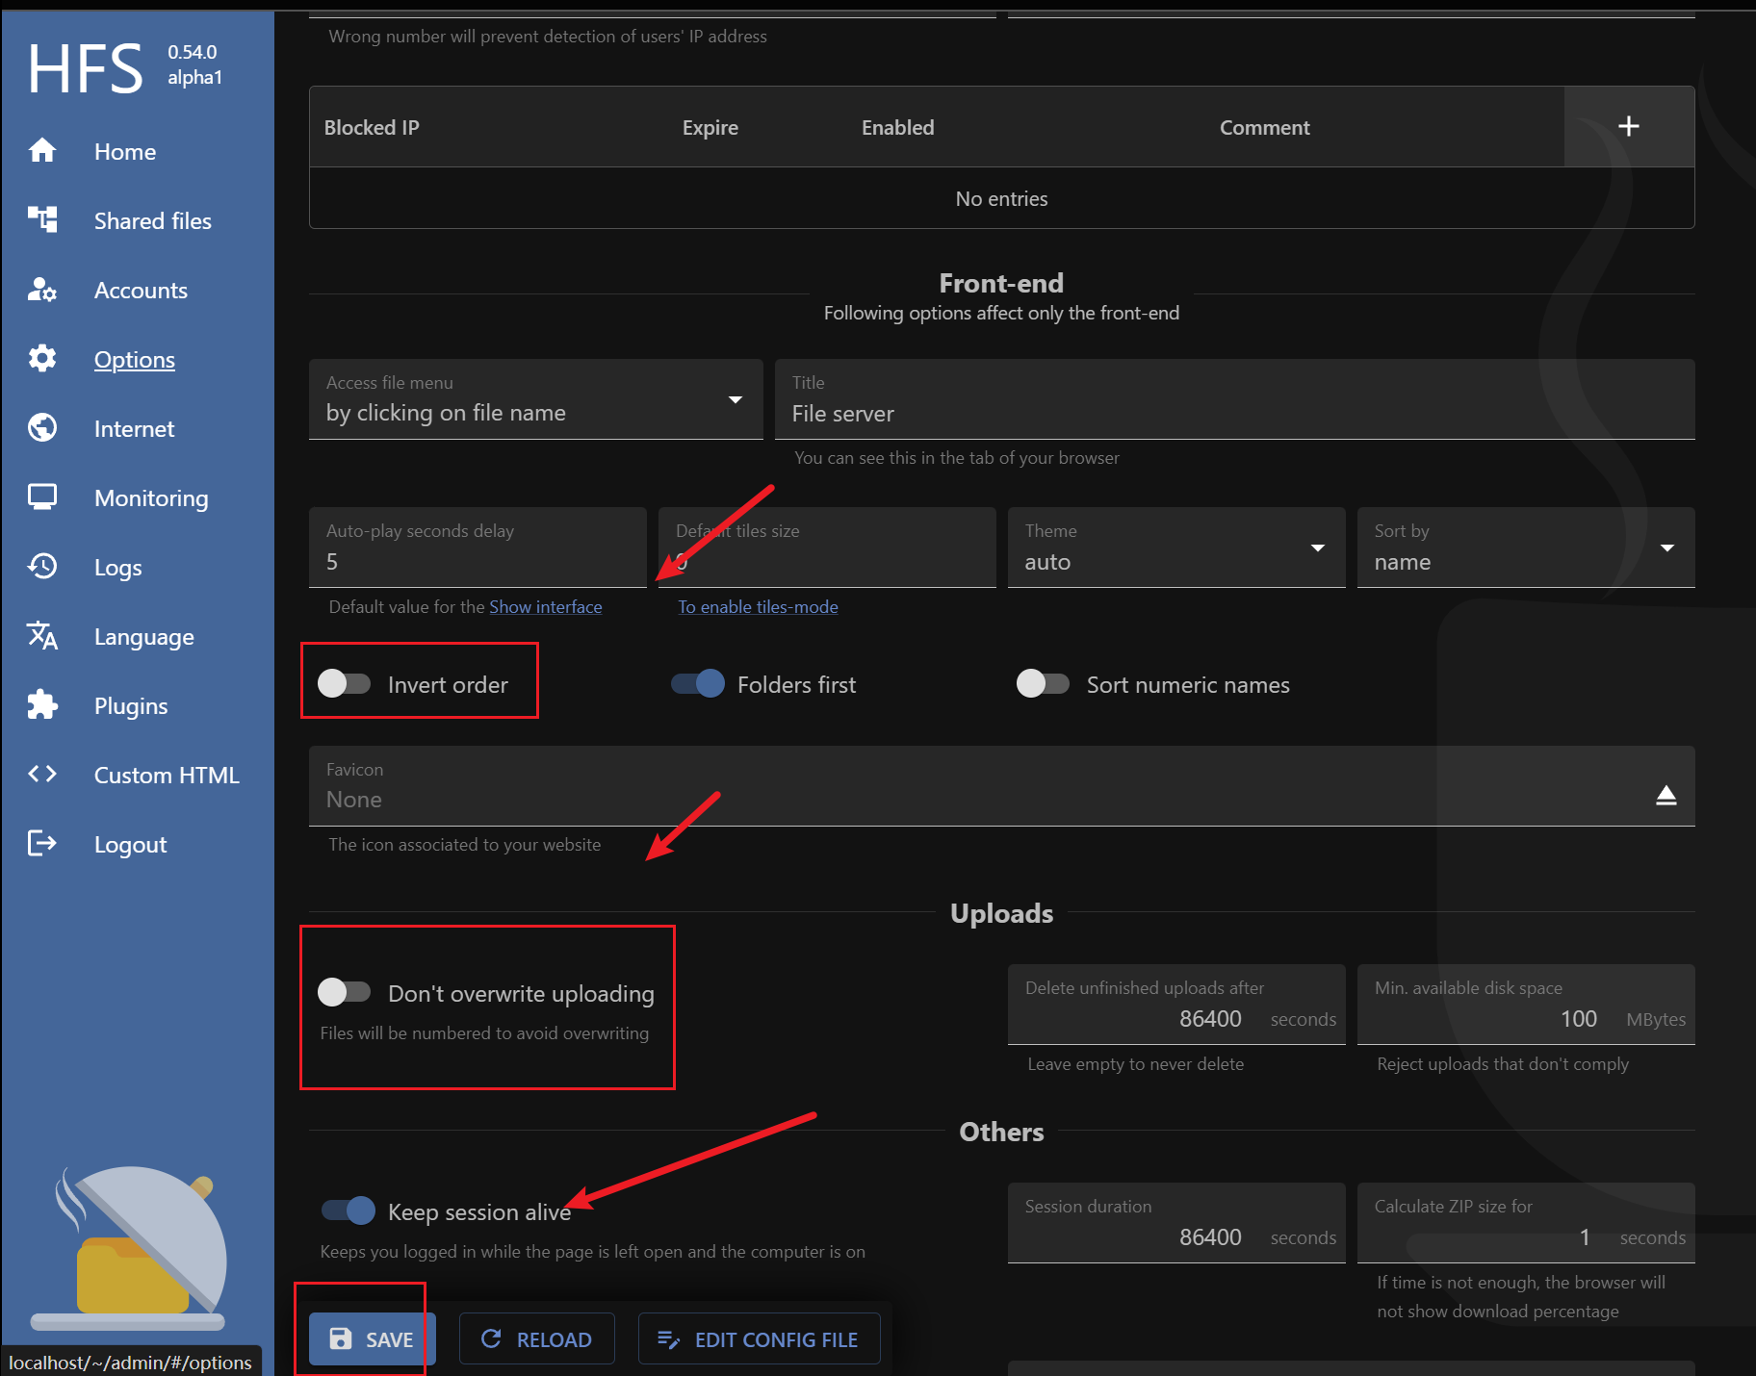Click the Shared files tree icon
Screen dimensions: 1756x1376
tap(42, 220)
